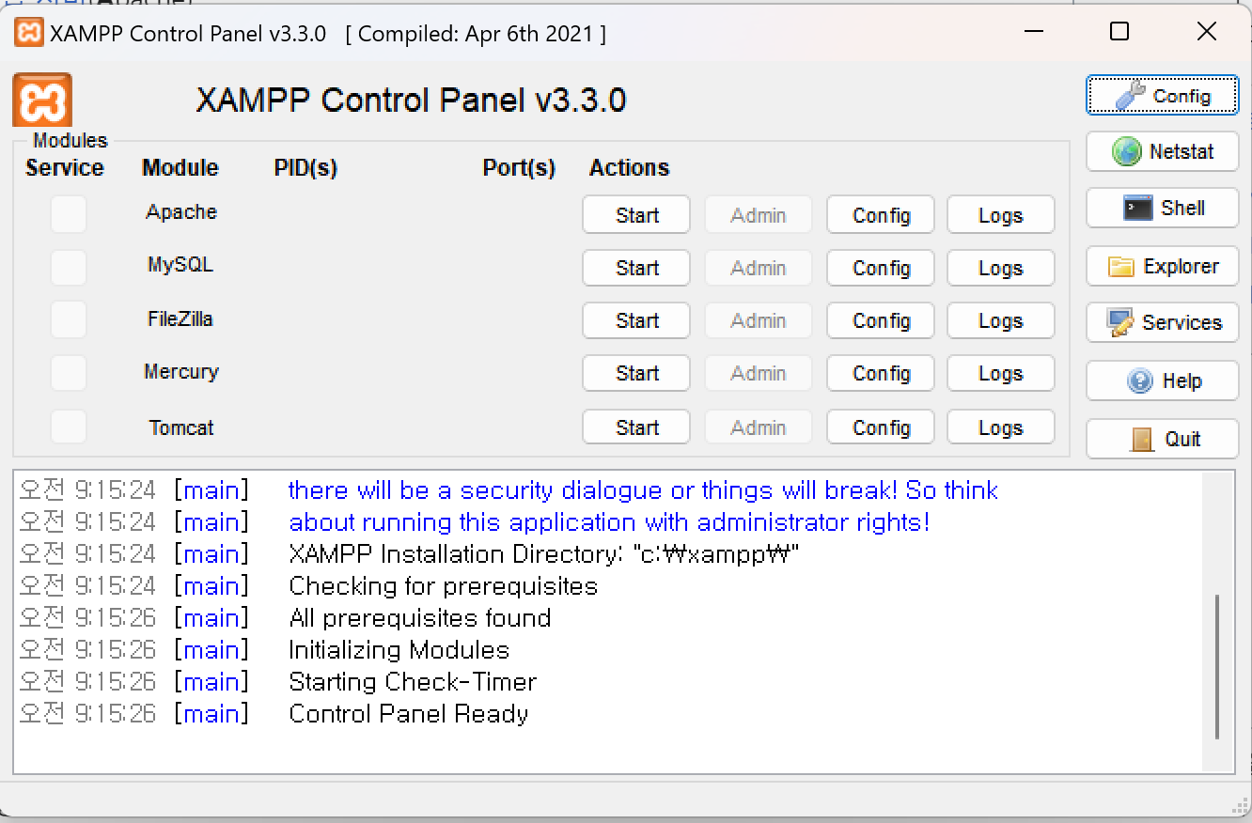Launch Shell via the terminal icon button
The height and width of the screenshot is (823, 1252).
[x=1163, y=208]
